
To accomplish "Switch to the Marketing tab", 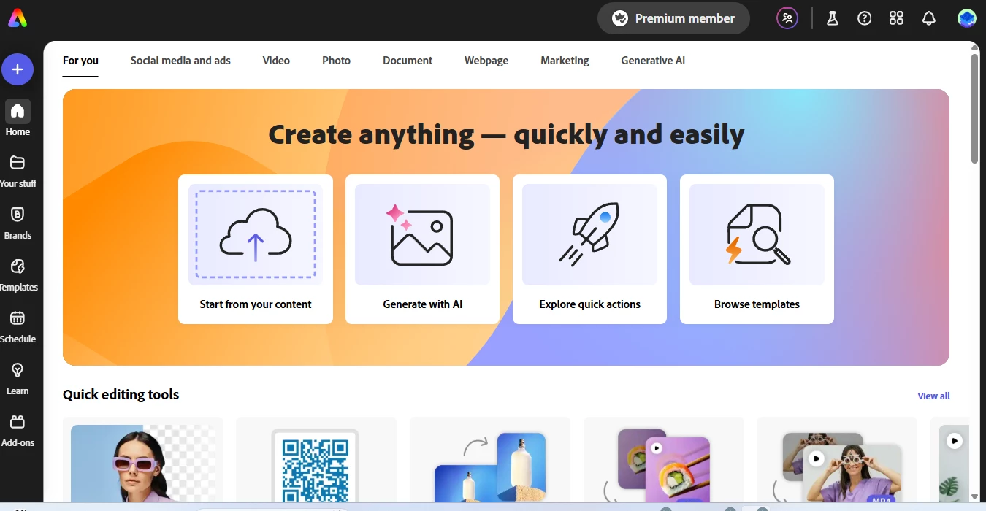I will [565, 61].
